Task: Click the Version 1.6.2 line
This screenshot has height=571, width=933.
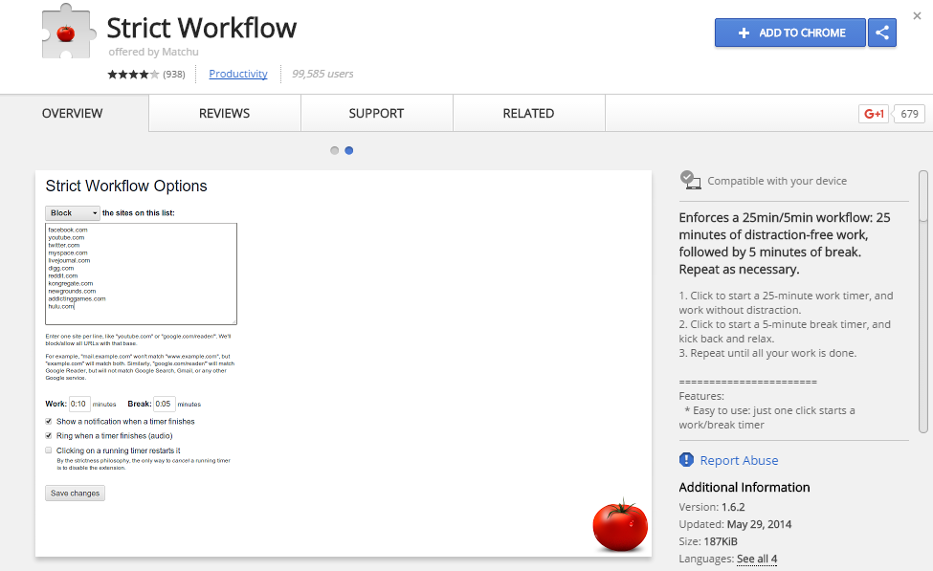Action: click(712, 507)
